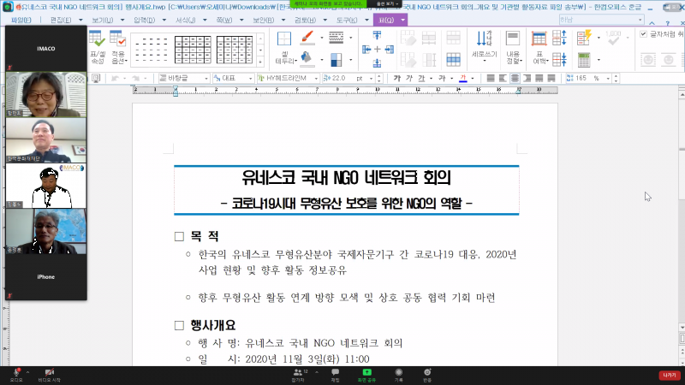This screenshot has height=385, width=685.
Task: Click the font size stepper arrows
Action: pos(379,78)
